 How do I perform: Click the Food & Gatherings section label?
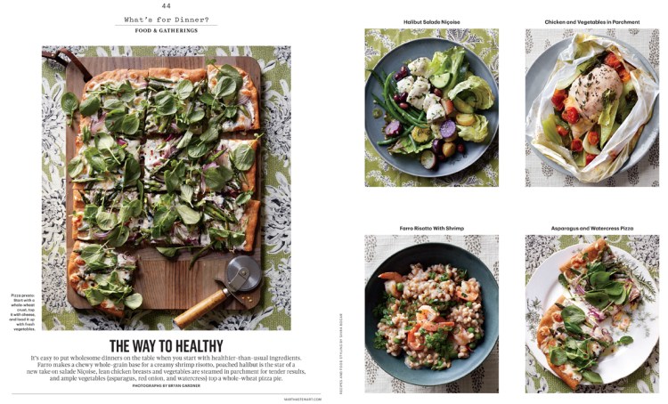[167, 30]
